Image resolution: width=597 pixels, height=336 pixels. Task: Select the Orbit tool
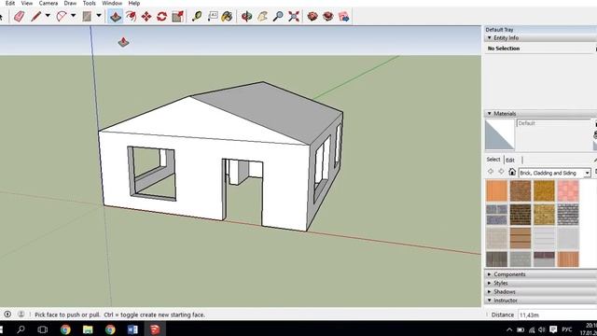click(x=246, y=17)
